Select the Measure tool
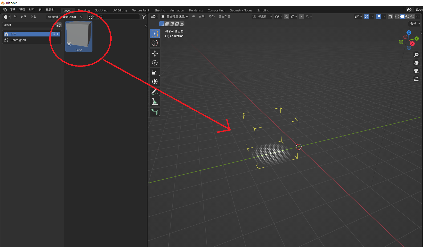This screenshot has height=247, width=423. [x=155, y=101]
